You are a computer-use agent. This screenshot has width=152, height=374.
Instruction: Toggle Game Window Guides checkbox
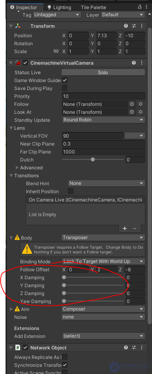(65, 80)
